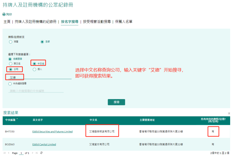233x158 pixels.
Task: Click the BOZ865 central number cell
Action: tap(10, 144)
